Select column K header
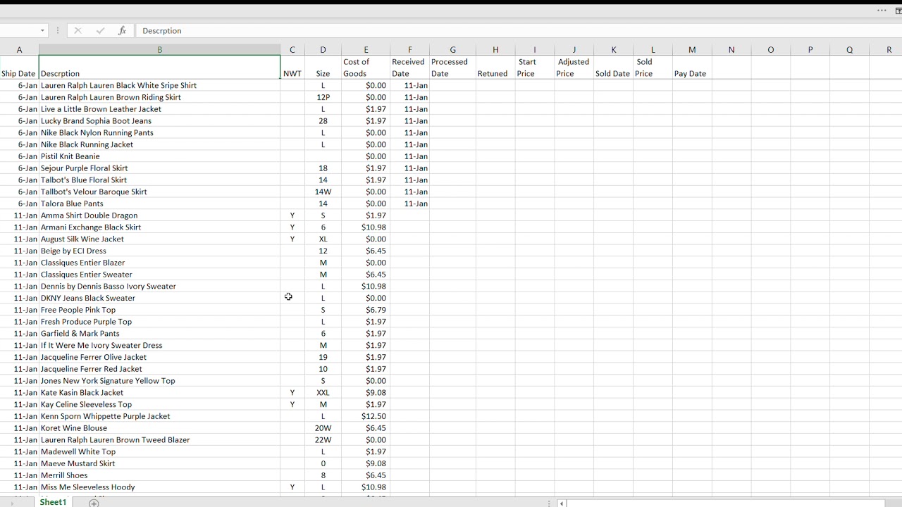The width and height of the screenshot is (902, 507). (x=613, y=49)
